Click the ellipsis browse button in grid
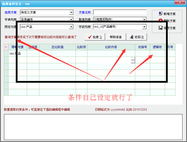This screenshot has width=187, height=142. coord(133,60)
